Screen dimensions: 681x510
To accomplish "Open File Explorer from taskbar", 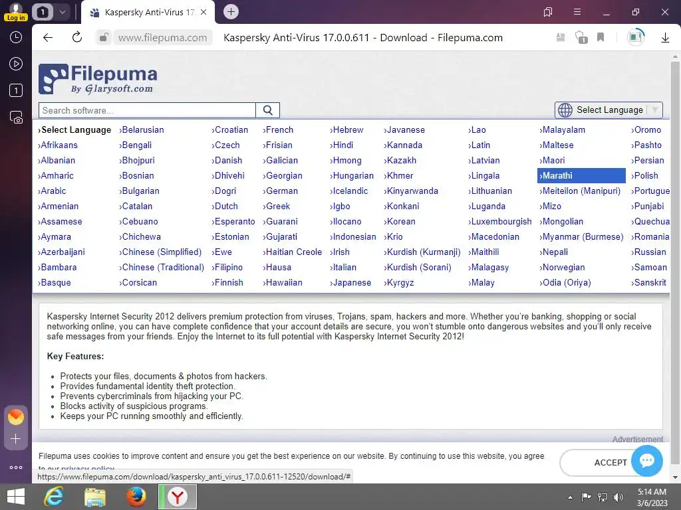I will coord(94,497).
